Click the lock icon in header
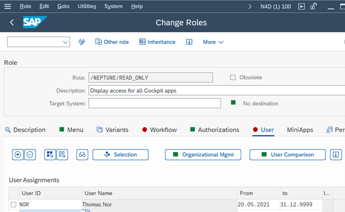 click(313, 6)
